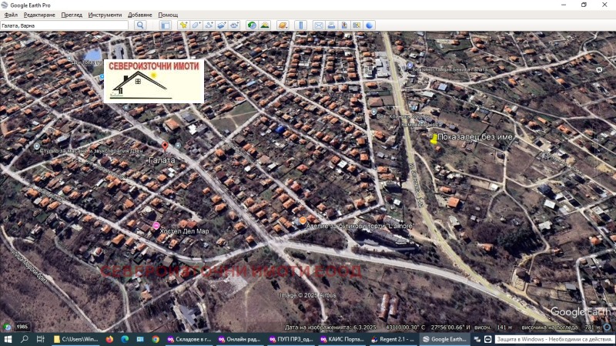Click the Хостел Дел Мар map label

pos(183,231)
